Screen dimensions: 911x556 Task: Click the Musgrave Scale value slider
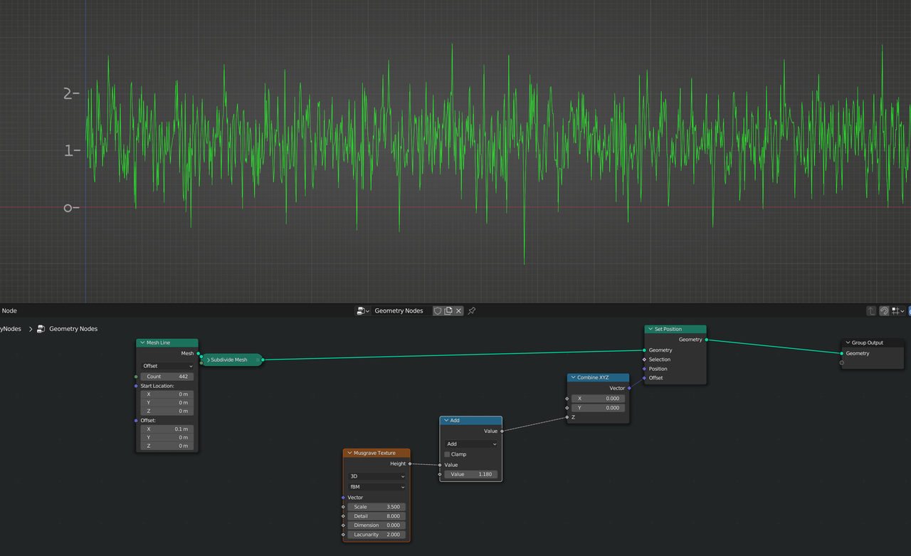tap(376, 507)
